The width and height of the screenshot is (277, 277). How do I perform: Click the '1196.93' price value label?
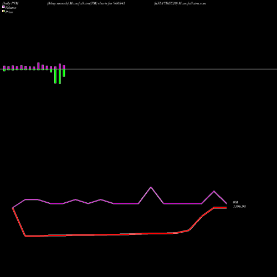coord(239,207)
